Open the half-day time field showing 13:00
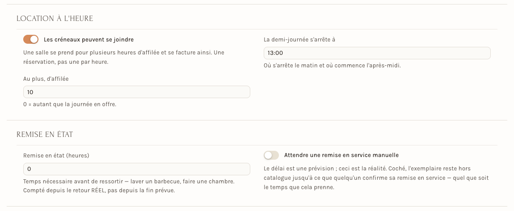Viewport: 514px width, 211px height. click(377, 53)
